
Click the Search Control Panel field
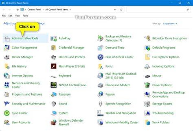coord(158,10)
